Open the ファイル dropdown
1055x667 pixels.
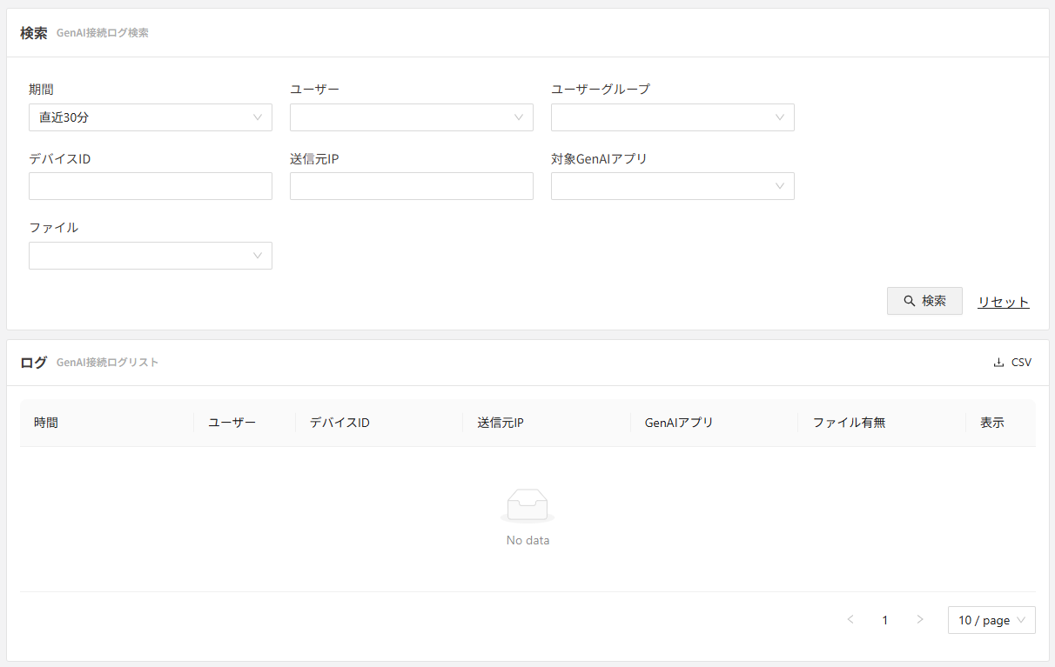click(x=151, y=256)
